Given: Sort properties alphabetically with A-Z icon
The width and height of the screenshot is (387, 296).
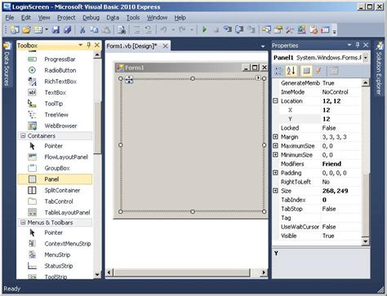Looking at the screenshot, I should 291,71.
